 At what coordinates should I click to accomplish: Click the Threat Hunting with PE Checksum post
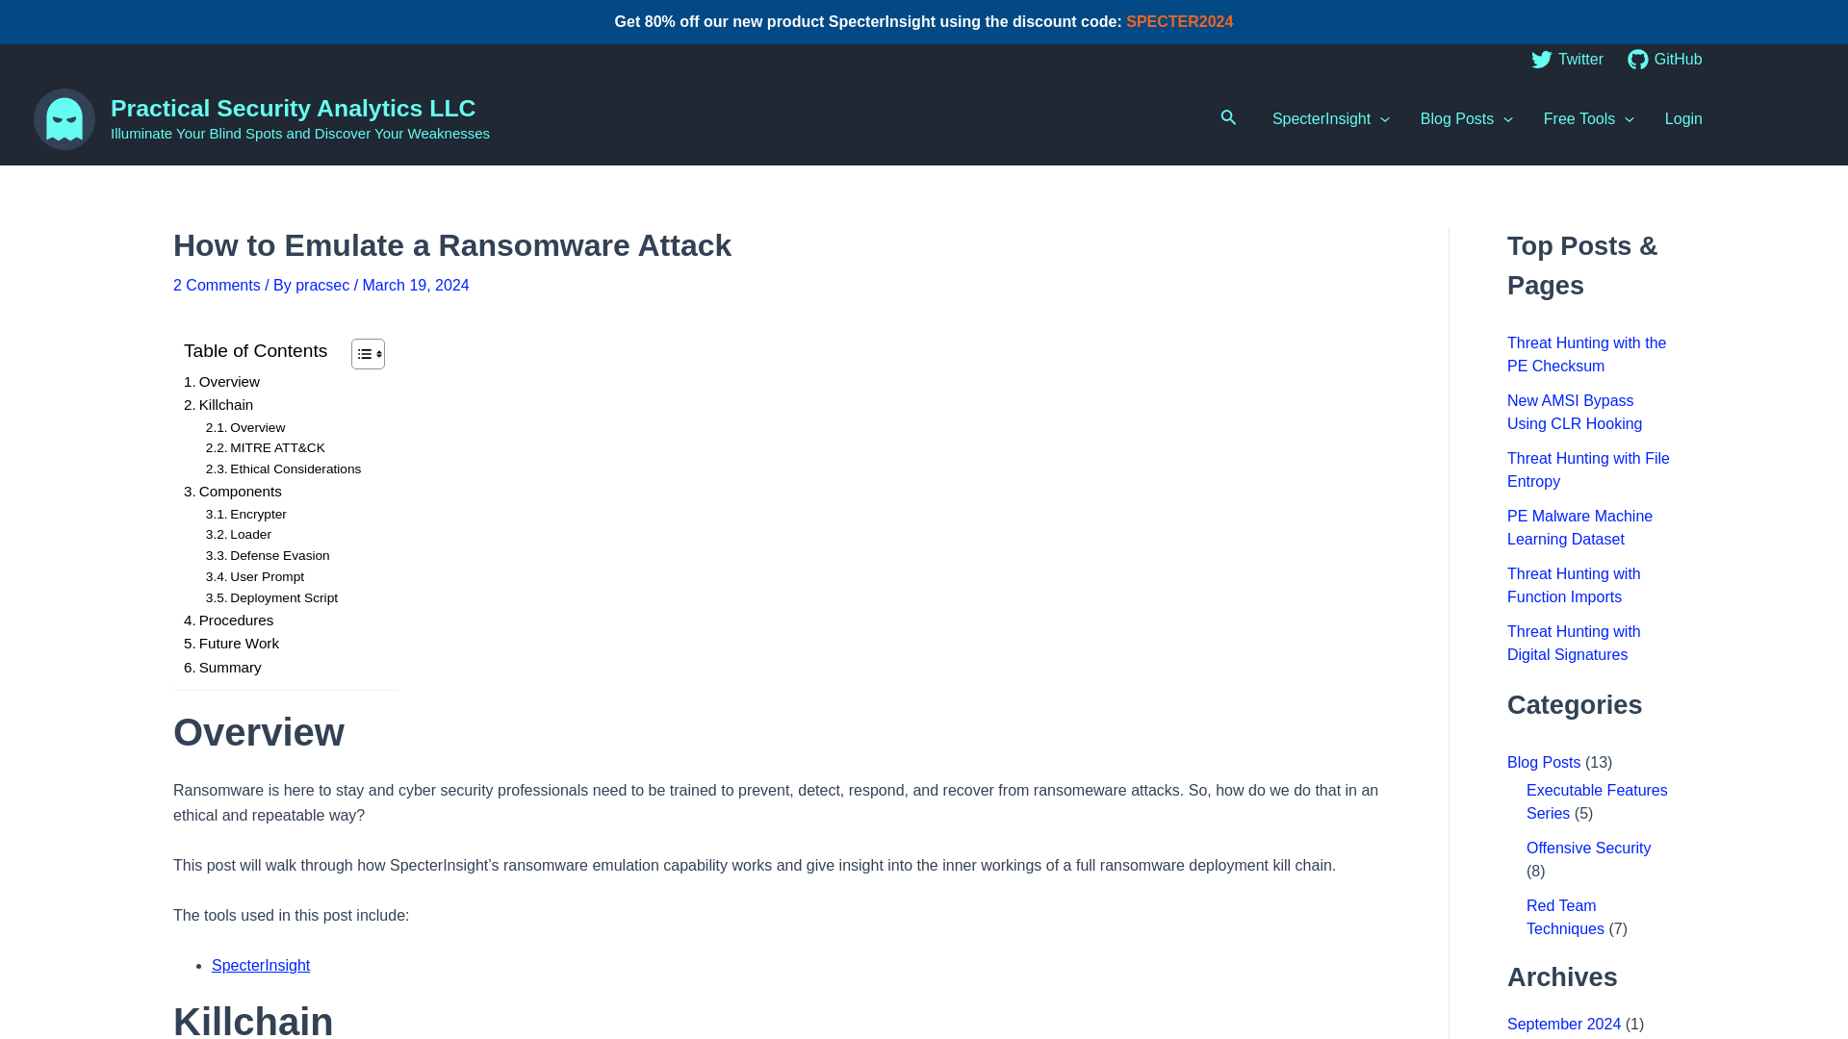click(1586, 354)
